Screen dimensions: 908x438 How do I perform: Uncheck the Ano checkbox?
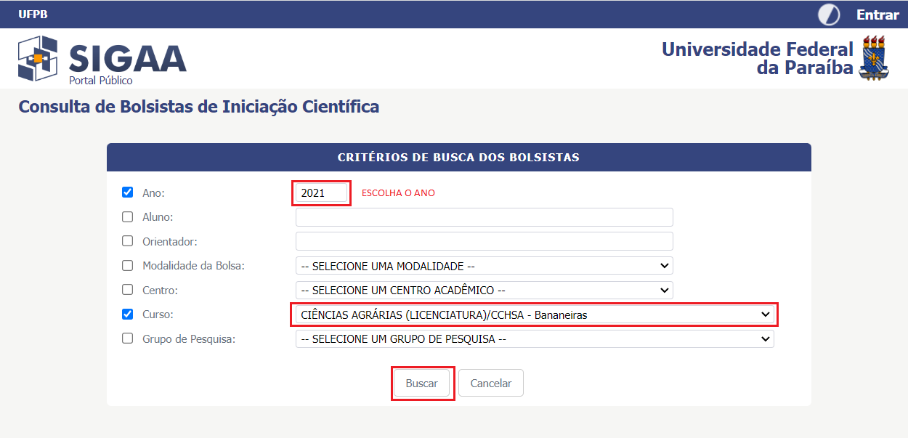click(x=128, y=192)
